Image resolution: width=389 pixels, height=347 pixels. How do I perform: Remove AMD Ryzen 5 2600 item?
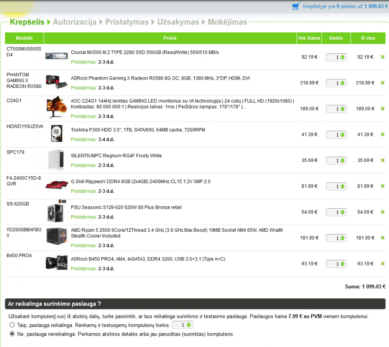pos(383,238)
